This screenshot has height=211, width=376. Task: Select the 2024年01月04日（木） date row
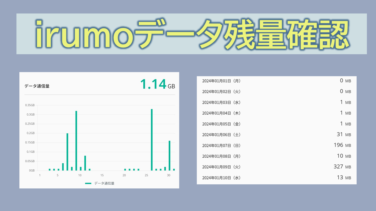click(277, 113)
